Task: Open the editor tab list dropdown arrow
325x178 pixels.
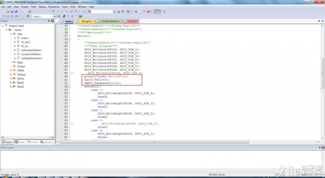Action: [319, 21]
